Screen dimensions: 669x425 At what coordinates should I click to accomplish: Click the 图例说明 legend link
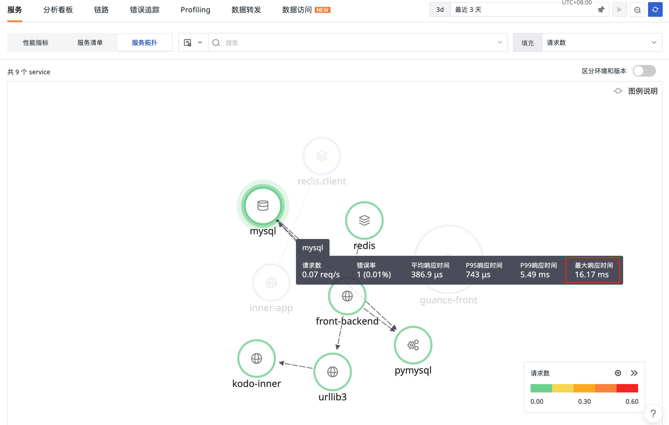[x=642, y=91]
